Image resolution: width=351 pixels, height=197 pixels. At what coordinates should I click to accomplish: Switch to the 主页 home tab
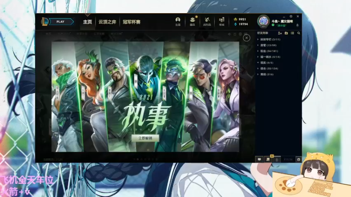87,22
